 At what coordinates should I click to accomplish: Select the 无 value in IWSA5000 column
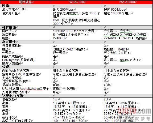coord(105,92)
